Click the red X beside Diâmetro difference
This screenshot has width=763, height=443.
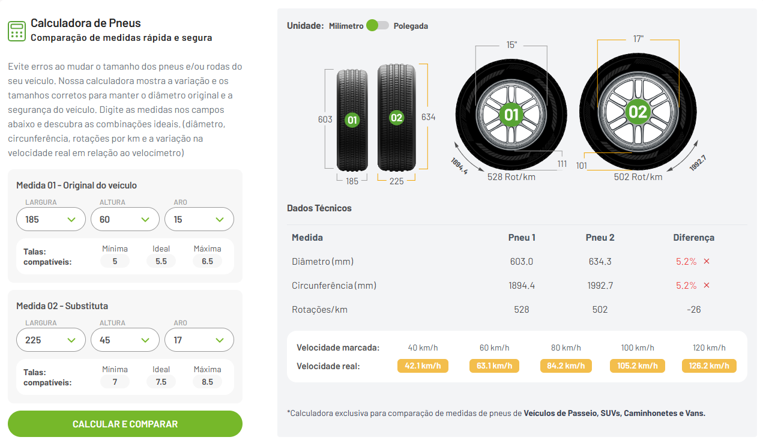707,262
